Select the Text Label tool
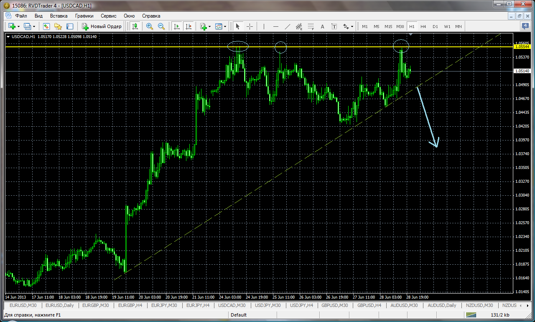Image resolution: width=535 pixels, height=322 pixels. tap(334, 26)
